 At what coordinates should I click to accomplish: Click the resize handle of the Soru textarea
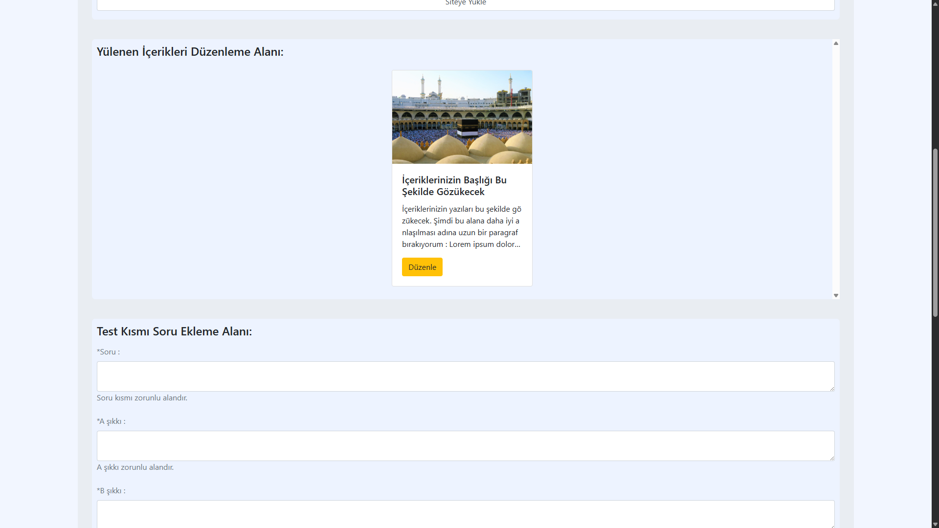click(832, 389)
